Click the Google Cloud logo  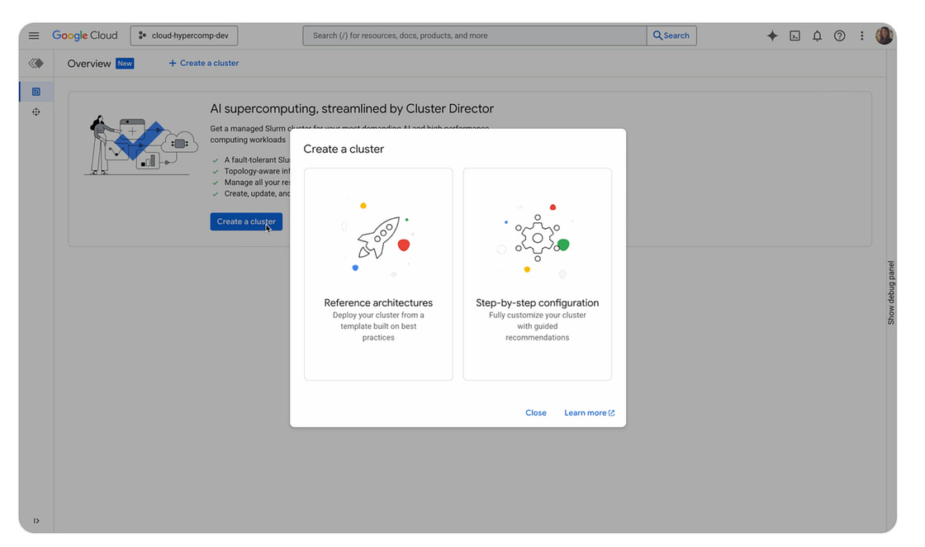point(85,36)
